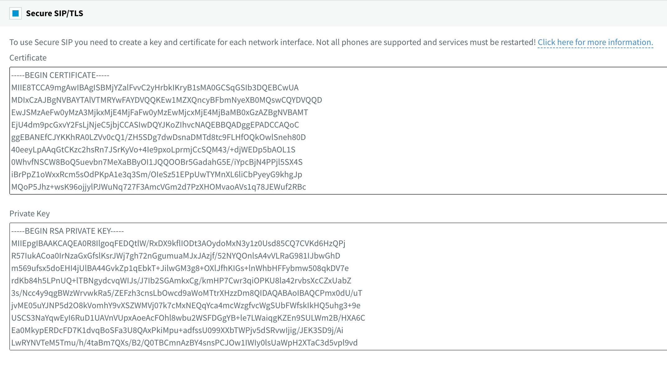The height and width of the screenshot is (370, 667).
Task: Focus the Private Key text area
Action: (338, 287)
